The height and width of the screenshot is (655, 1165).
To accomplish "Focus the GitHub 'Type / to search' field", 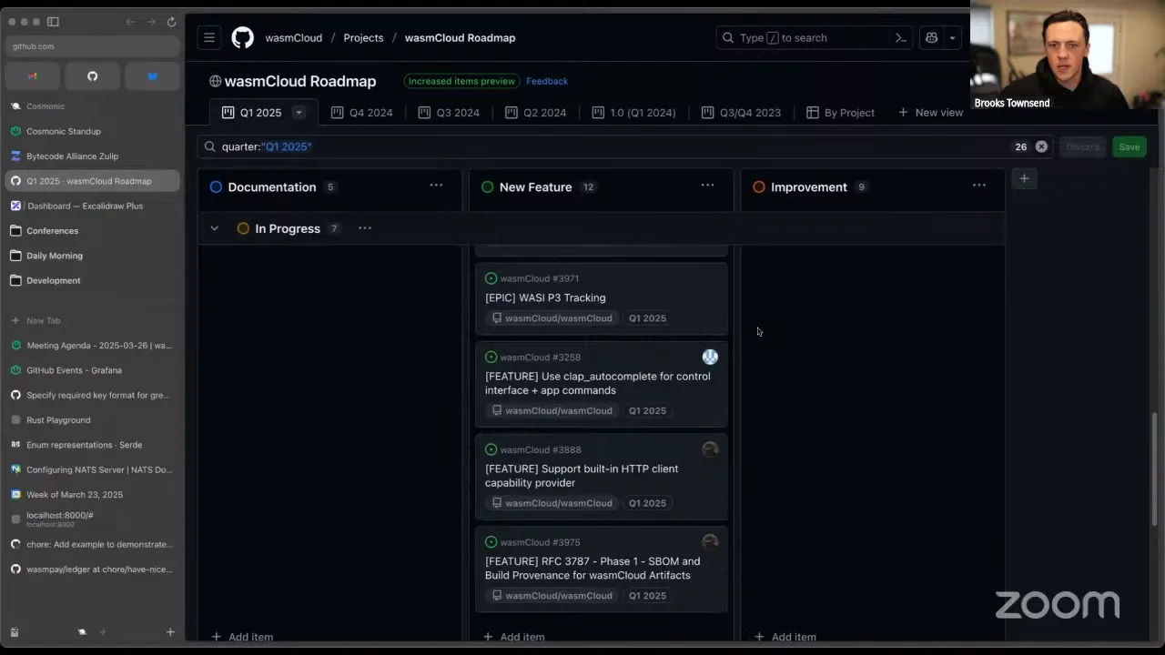I will click(x=814, y=37).
